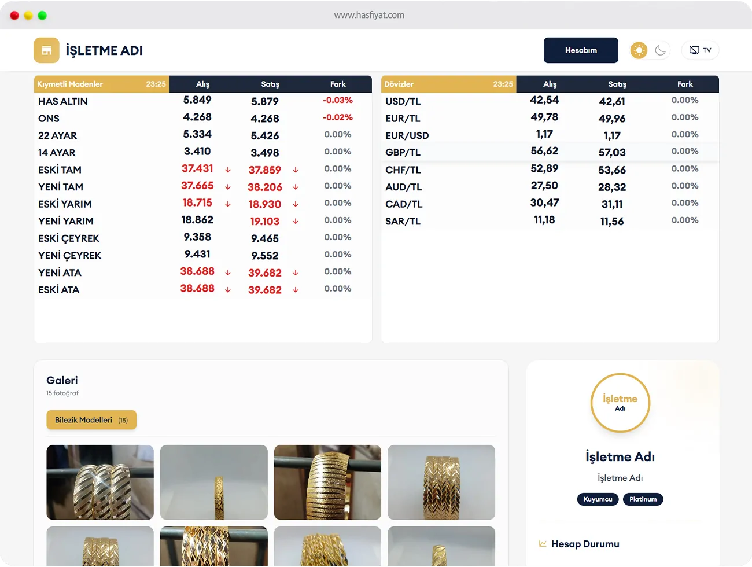
Task: Click the round İşletme Adı profile logo
Action: coord(620,403)
